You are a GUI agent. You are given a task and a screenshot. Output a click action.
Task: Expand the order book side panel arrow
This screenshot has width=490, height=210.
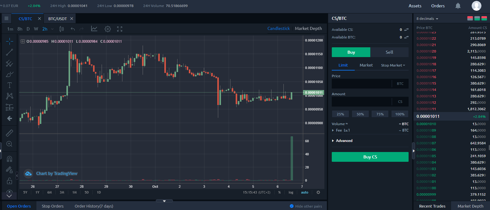(x=413, y=150)
